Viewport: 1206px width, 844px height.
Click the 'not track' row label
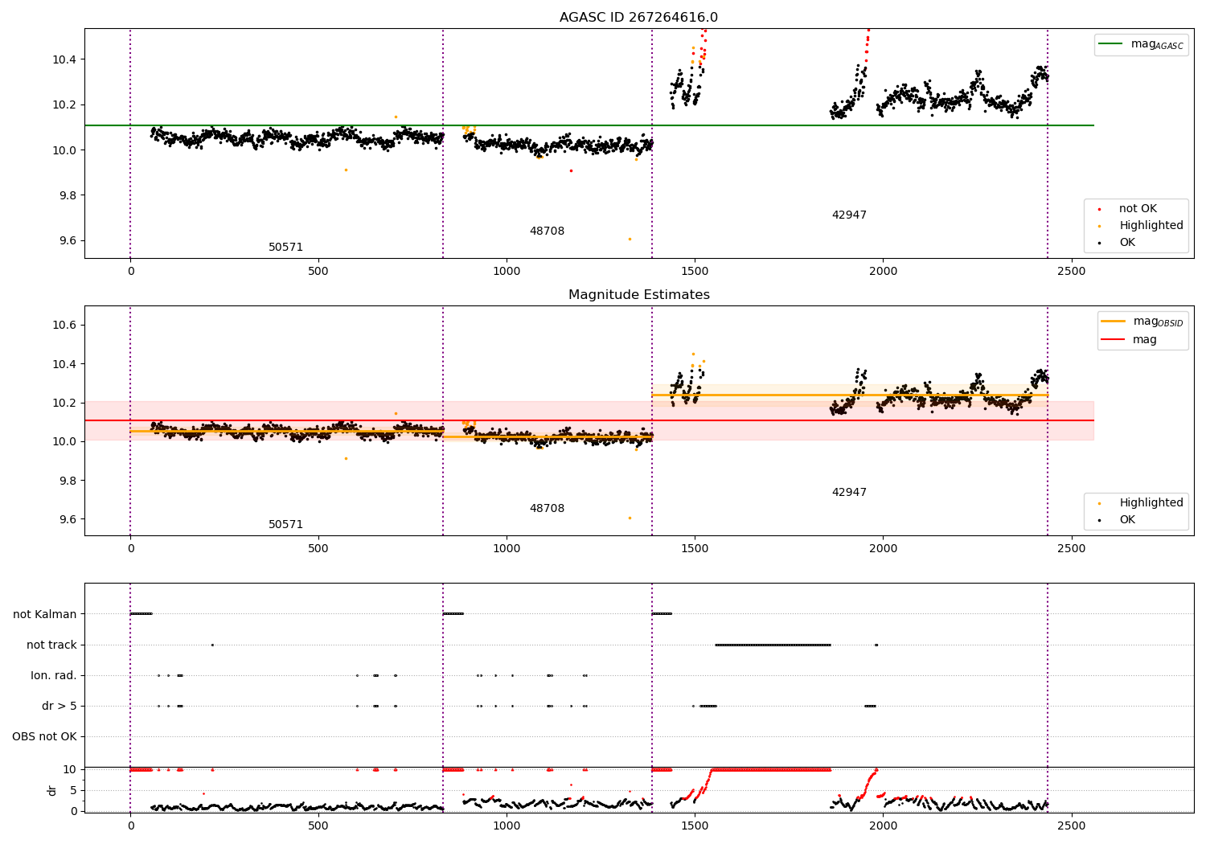(x=51, y=645)
